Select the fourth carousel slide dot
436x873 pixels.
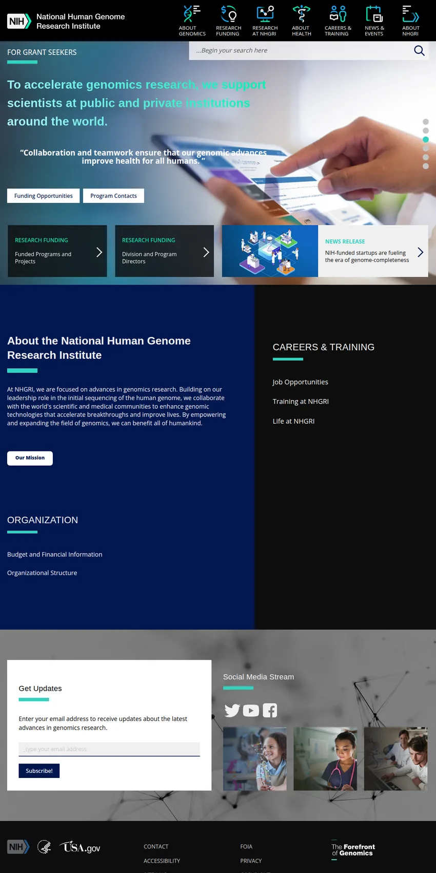pyautogui.click(x=426, y=148)
